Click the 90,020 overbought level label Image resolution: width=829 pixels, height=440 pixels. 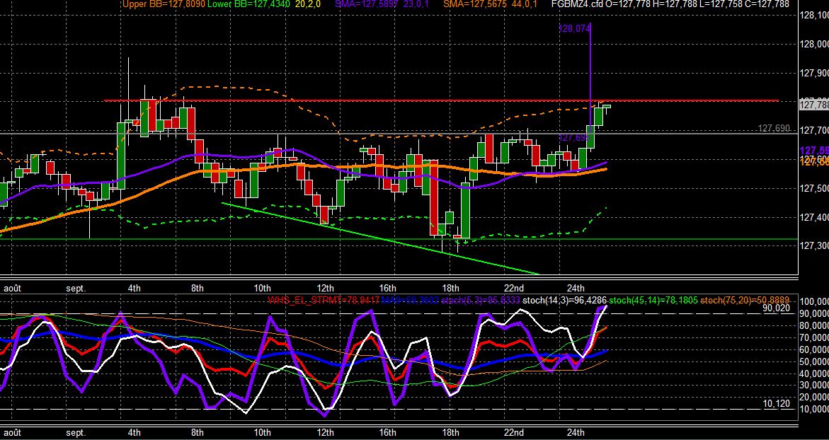tap(777, 308)
